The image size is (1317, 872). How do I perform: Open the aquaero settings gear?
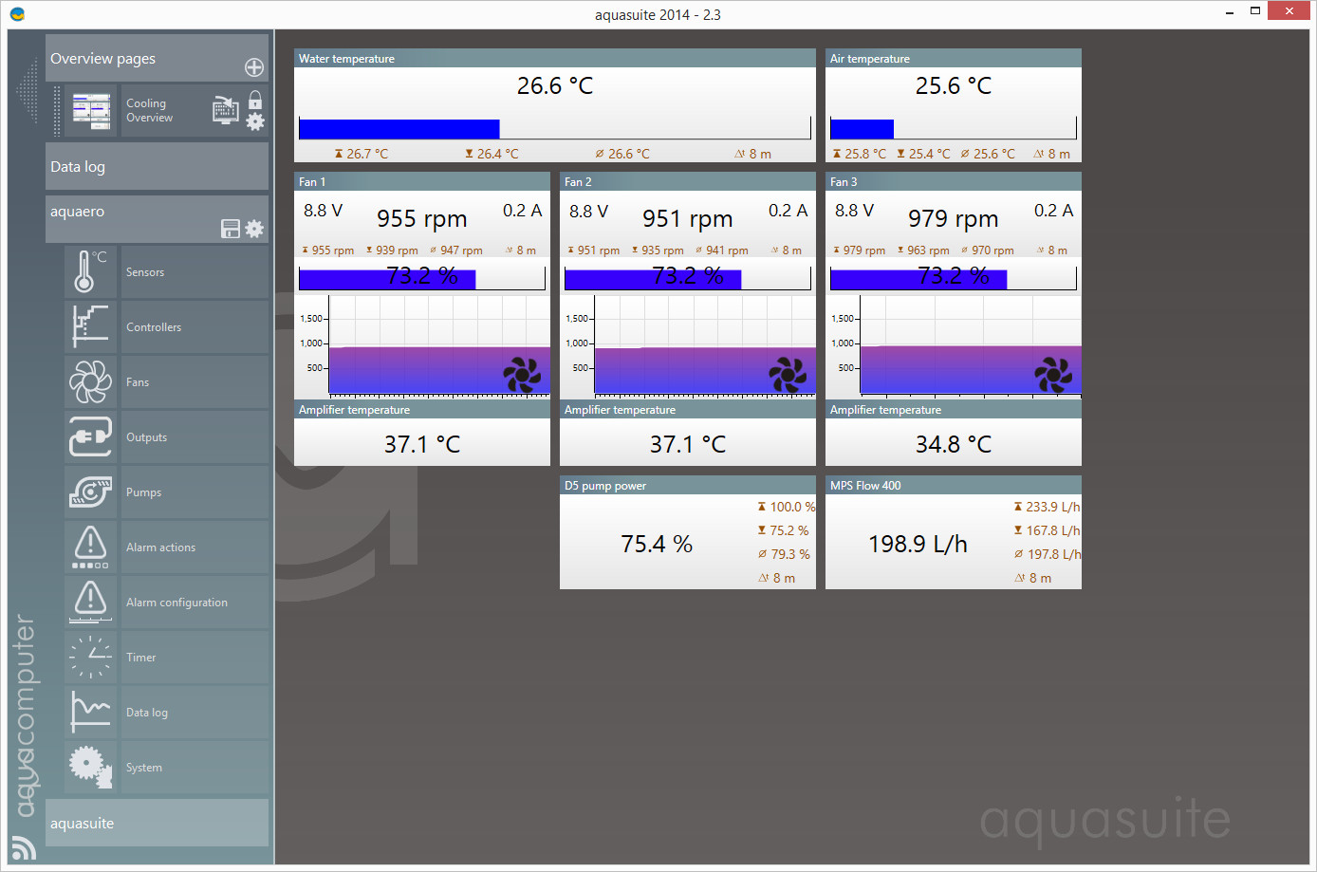(254, 229)
